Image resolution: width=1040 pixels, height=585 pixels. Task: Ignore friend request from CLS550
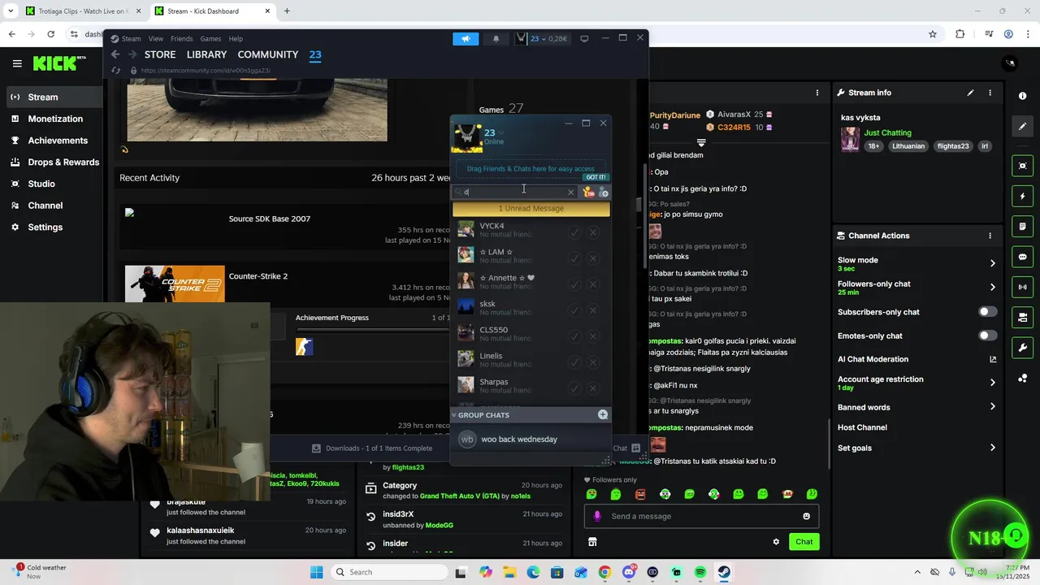pyautogui.click(x=593, y=336)
